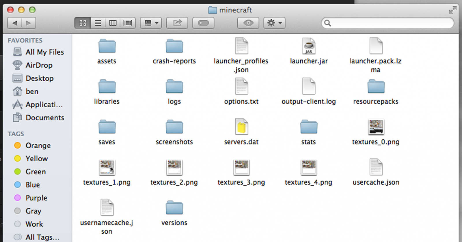Switch to list view
Viewport: 462px width, 242px height.
point(98,23)
